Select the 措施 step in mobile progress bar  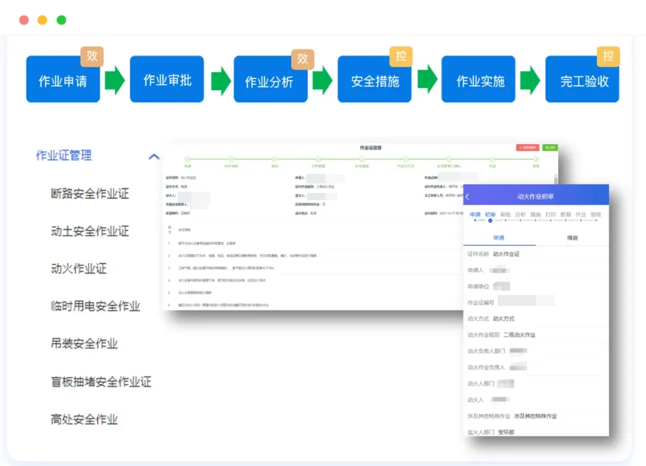(535, 214)
